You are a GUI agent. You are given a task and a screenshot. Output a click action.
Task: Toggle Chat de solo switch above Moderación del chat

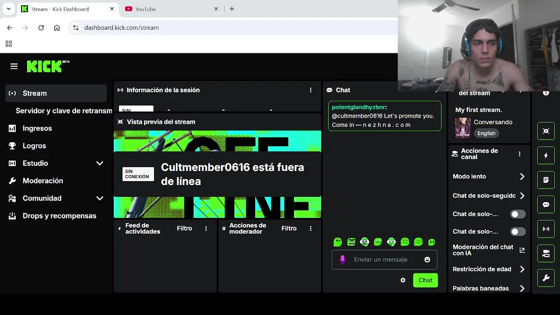point(518,231)
